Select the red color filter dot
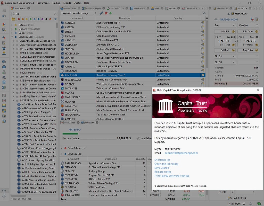 pos(19,19)
